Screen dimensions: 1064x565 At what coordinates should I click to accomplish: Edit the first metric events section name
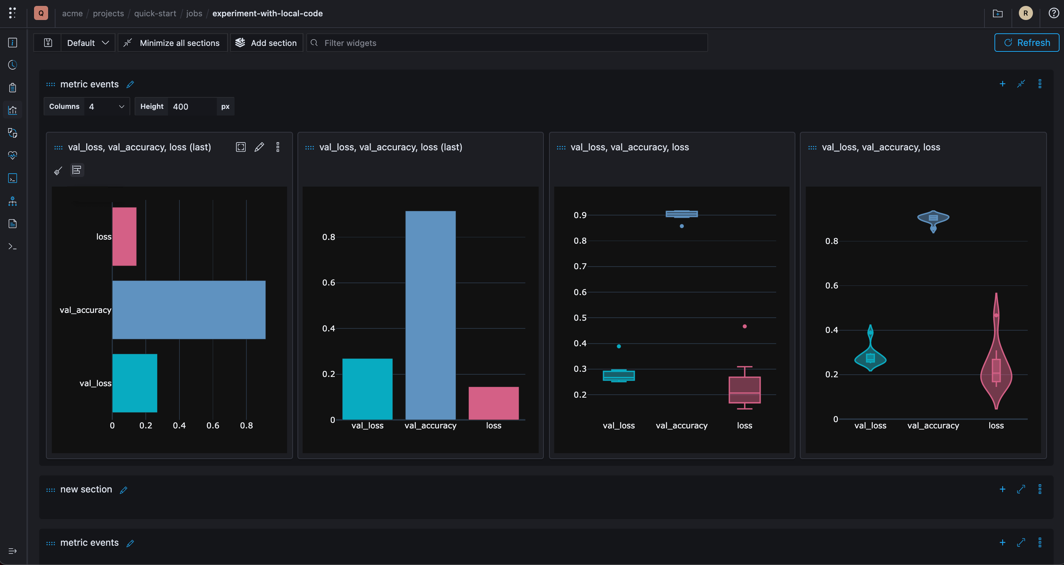tap(130, 84)
